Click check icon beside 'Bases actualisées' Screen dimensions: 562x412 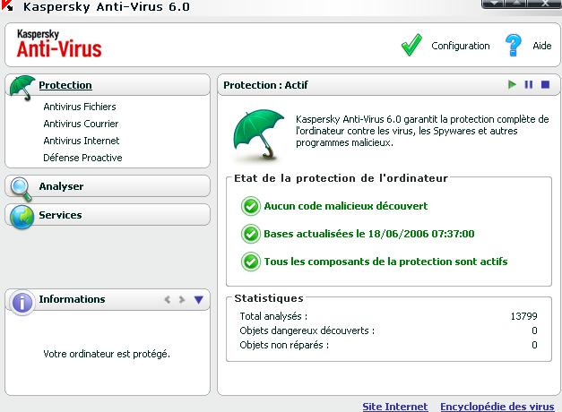coord(251,234)
